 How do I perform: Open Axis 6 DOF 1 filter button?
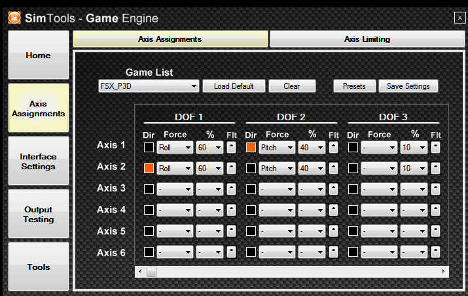click(x=231, y=252)
